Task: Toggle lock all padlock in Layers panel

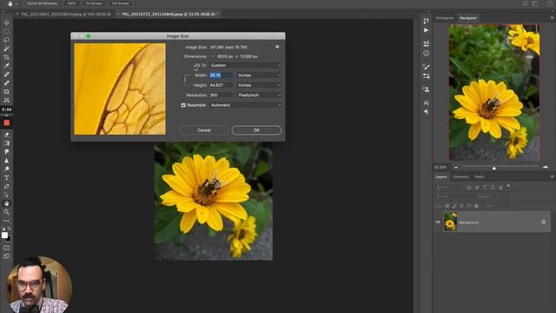Action: 476,206
